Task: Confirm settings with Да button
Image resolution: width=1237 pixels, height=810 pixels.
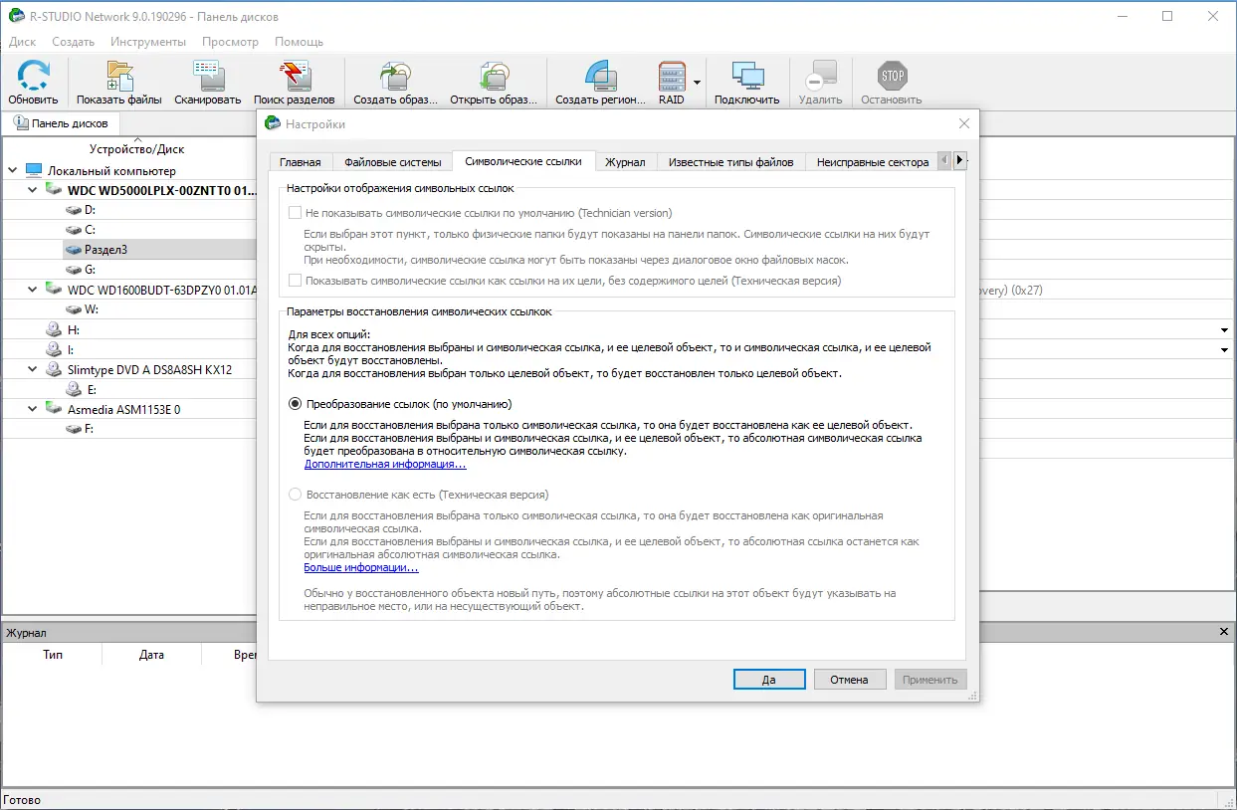Action: (769, 680)
